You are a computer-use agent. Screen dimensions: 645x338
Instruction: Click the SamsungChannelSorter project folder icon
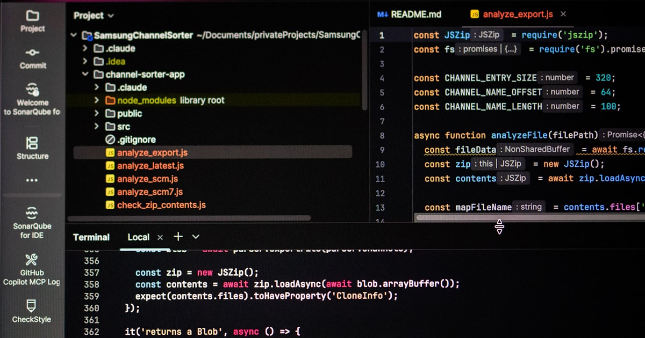(x=87, y=35)
